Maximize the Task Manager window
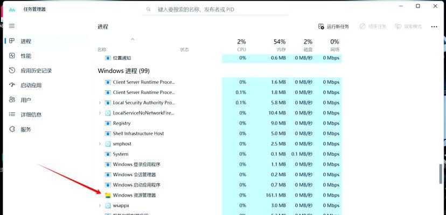This screenshot has width=446, height=215. pos(418,6)
